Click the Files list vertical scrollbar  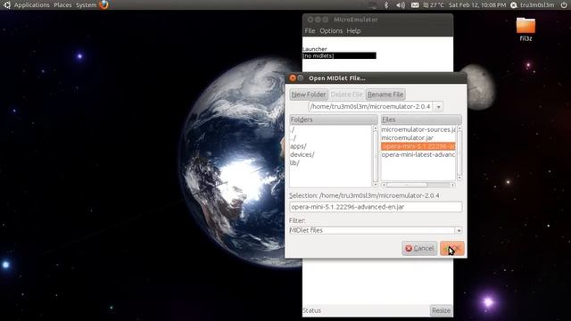click(459, 152)
